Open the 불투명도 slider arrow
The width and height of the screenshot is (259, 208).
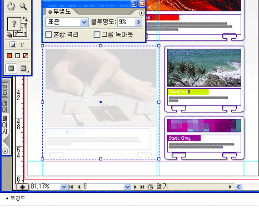(x=139, y=22)
